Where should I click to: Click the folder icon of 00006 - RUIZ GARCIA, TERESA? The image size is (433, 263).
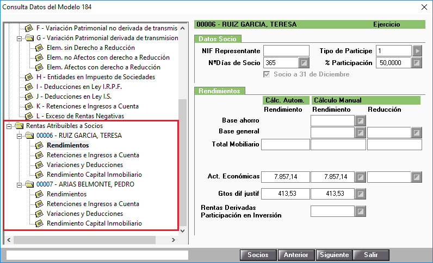click(x=29, y=135)
